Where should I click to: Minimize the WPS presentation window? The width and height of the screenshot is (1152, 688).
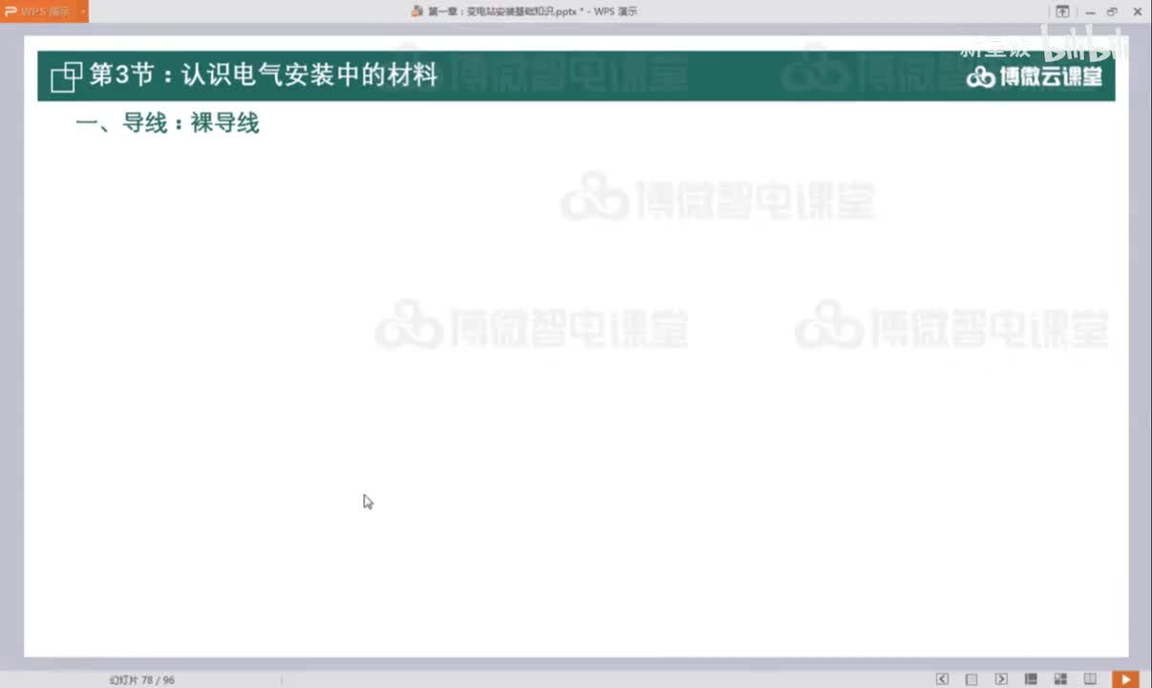1090,11
